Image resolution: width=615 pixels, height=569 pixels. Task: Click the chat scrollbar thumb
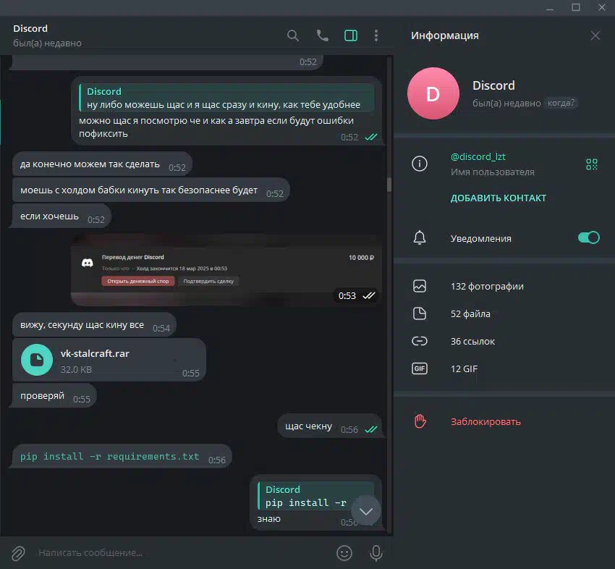[389, 184]
